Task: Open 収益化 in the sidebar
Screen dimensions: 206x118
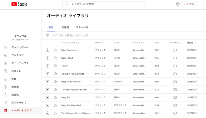Action: 21,95
